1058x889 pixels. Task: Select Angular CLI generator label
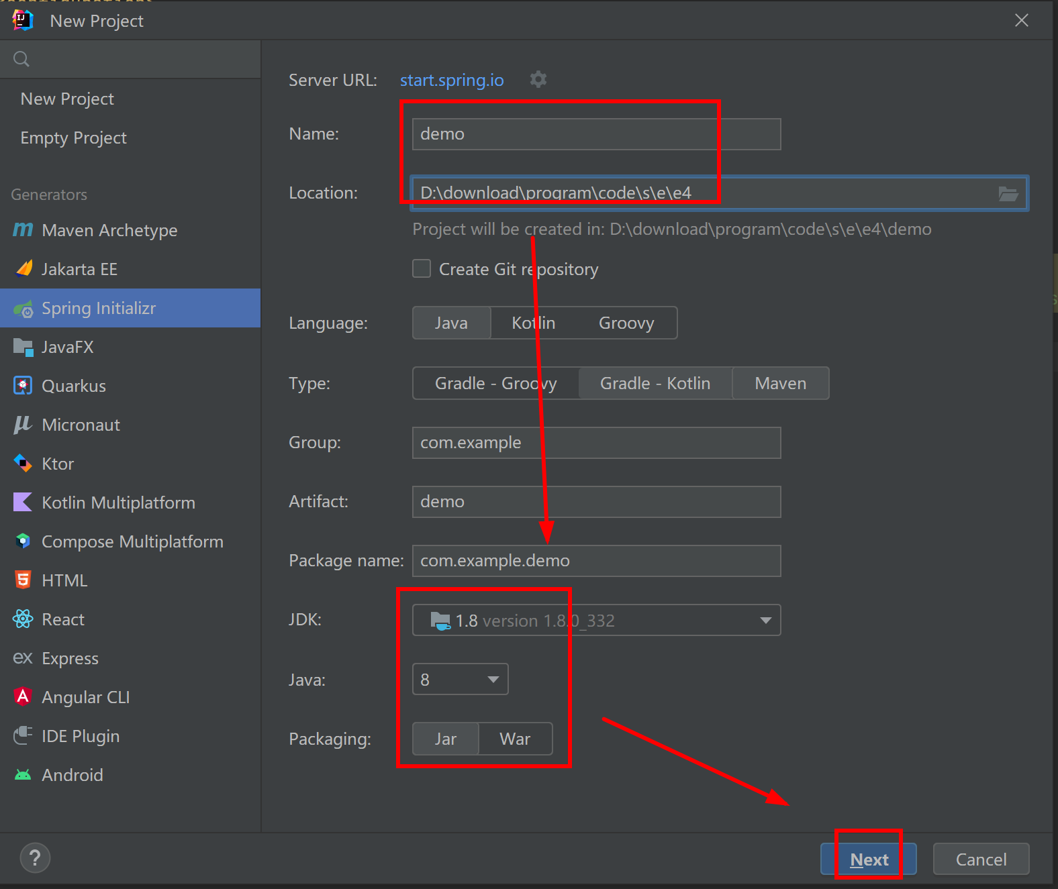click(86, 697)
